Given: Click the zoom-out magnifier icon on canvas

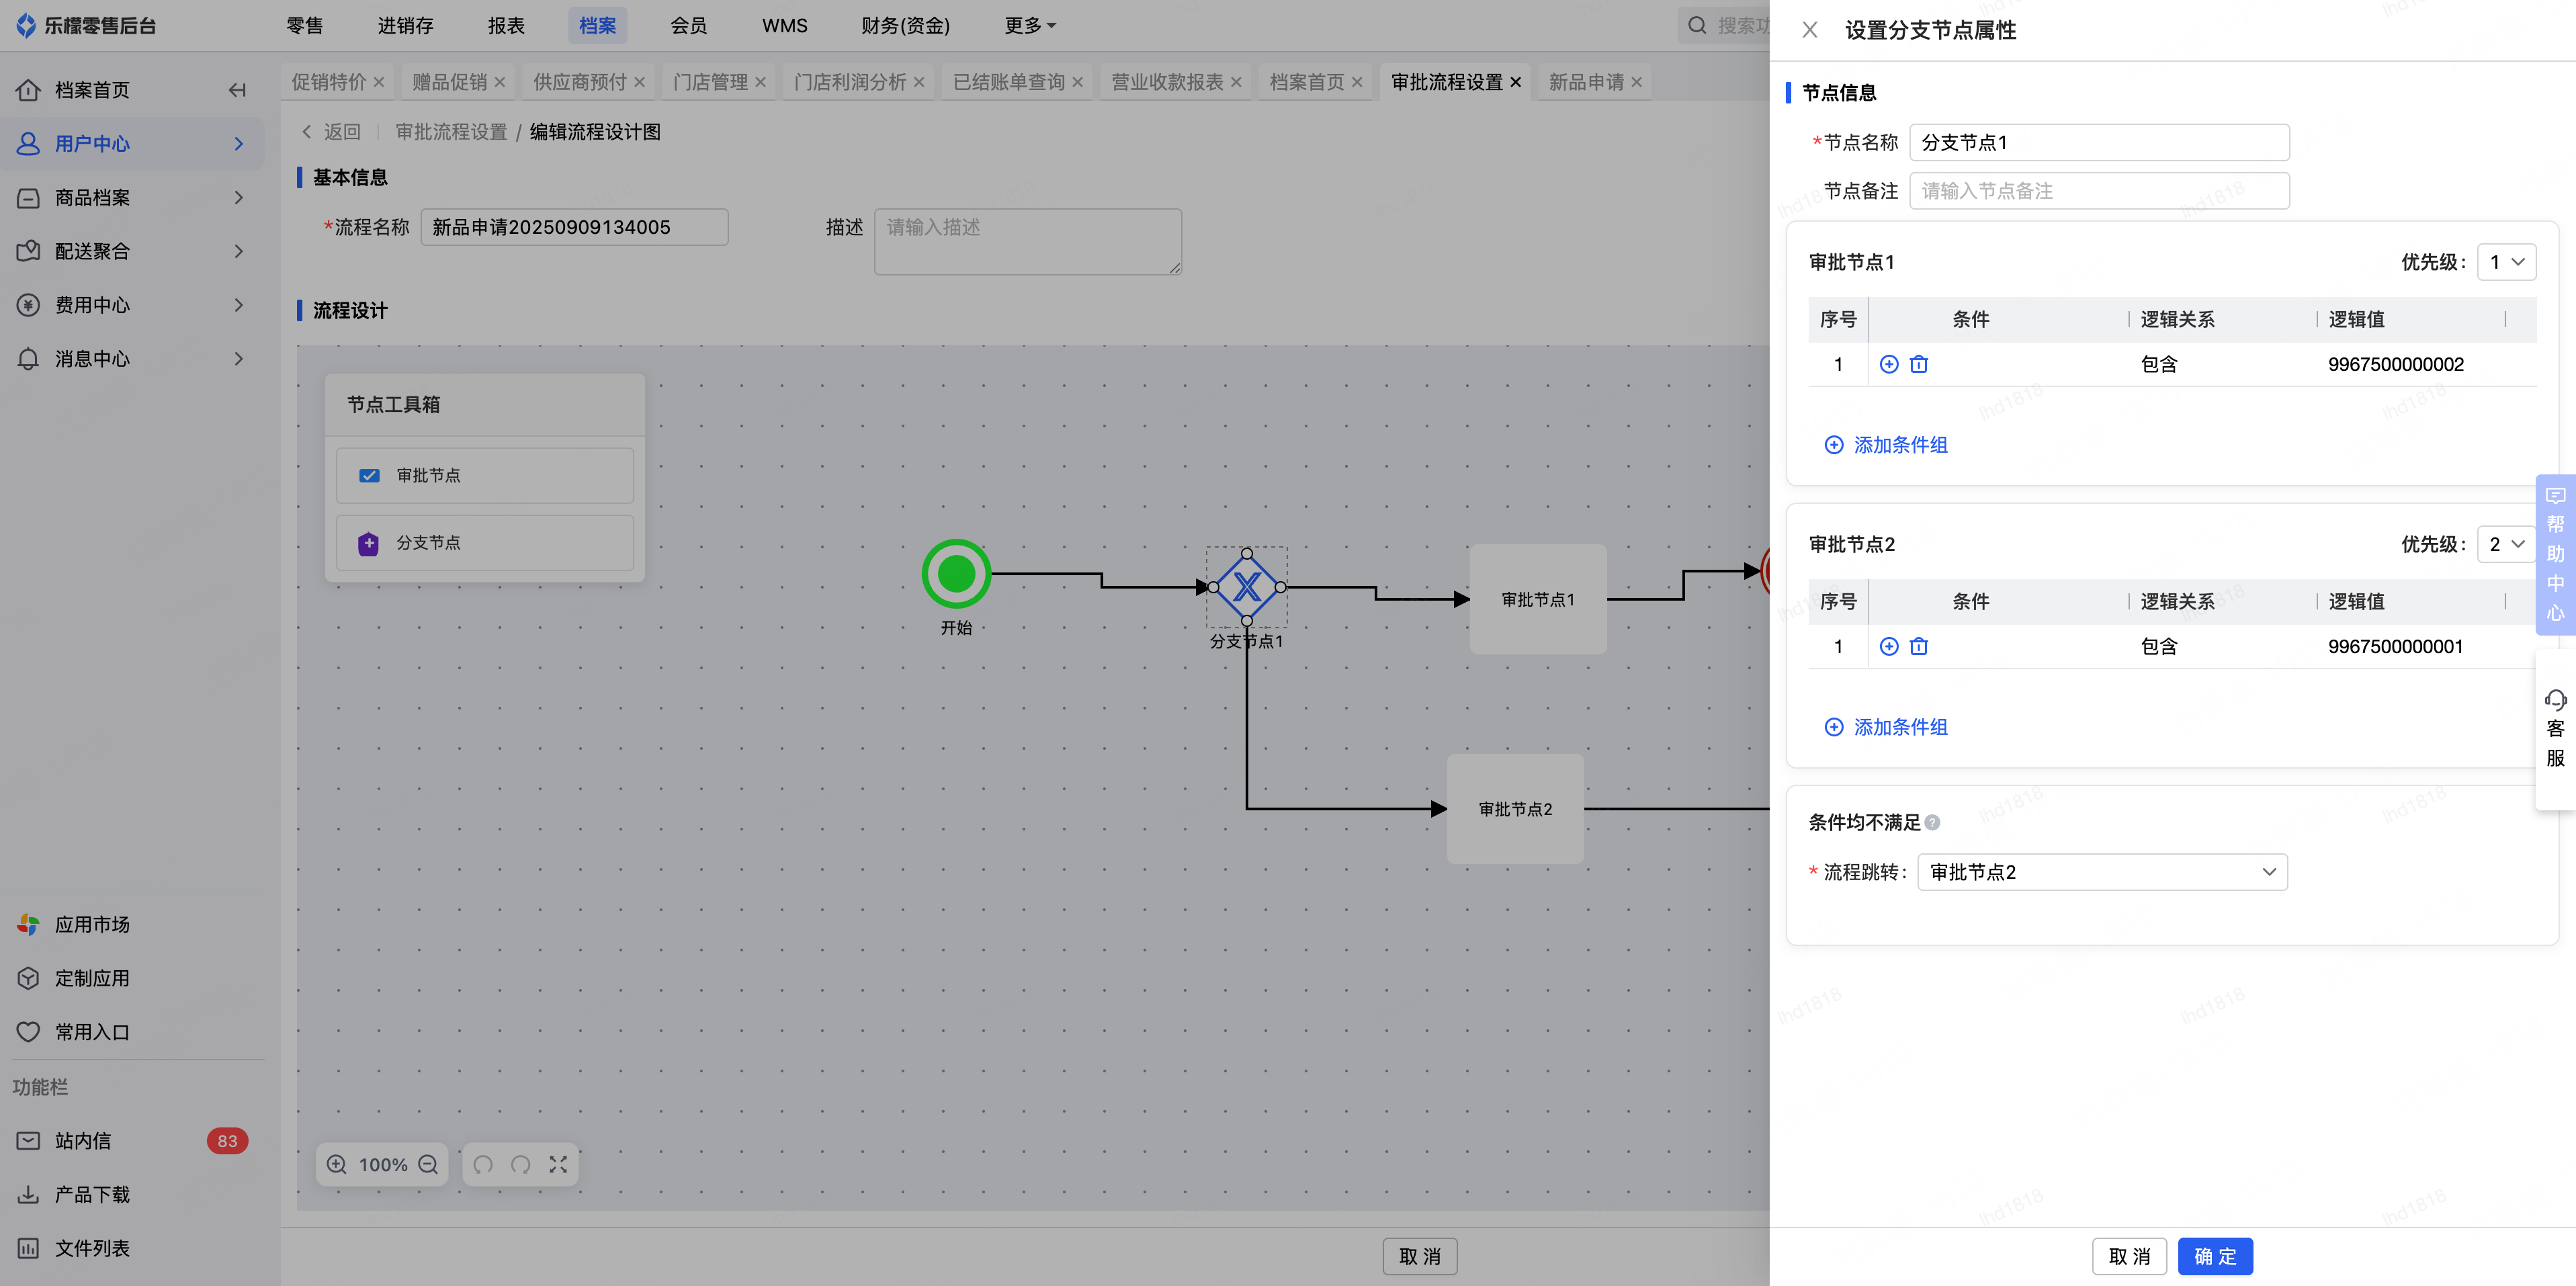Looking at the screenshot, I should (428, 1164).
